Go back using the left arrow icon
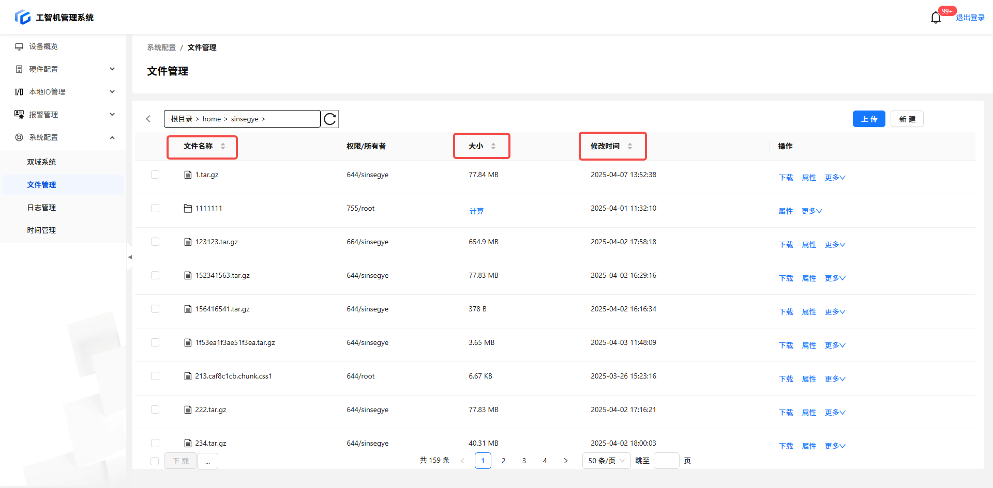The image size is (993, 488). point(148,119)
